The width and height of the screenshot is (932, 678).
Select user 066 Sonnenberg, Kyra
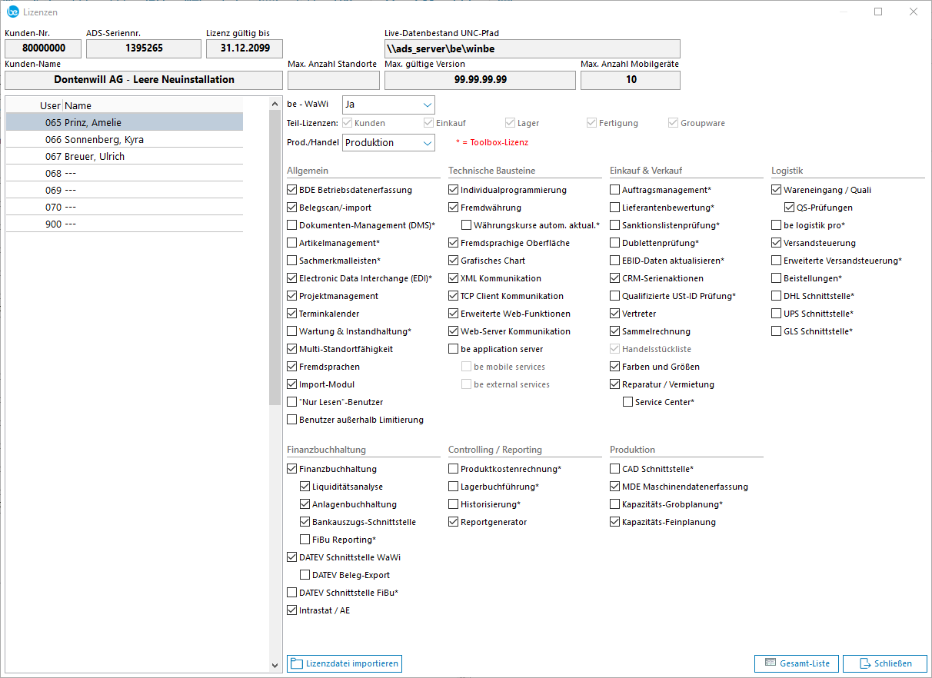pyautogui.click(x=125, y=140)
